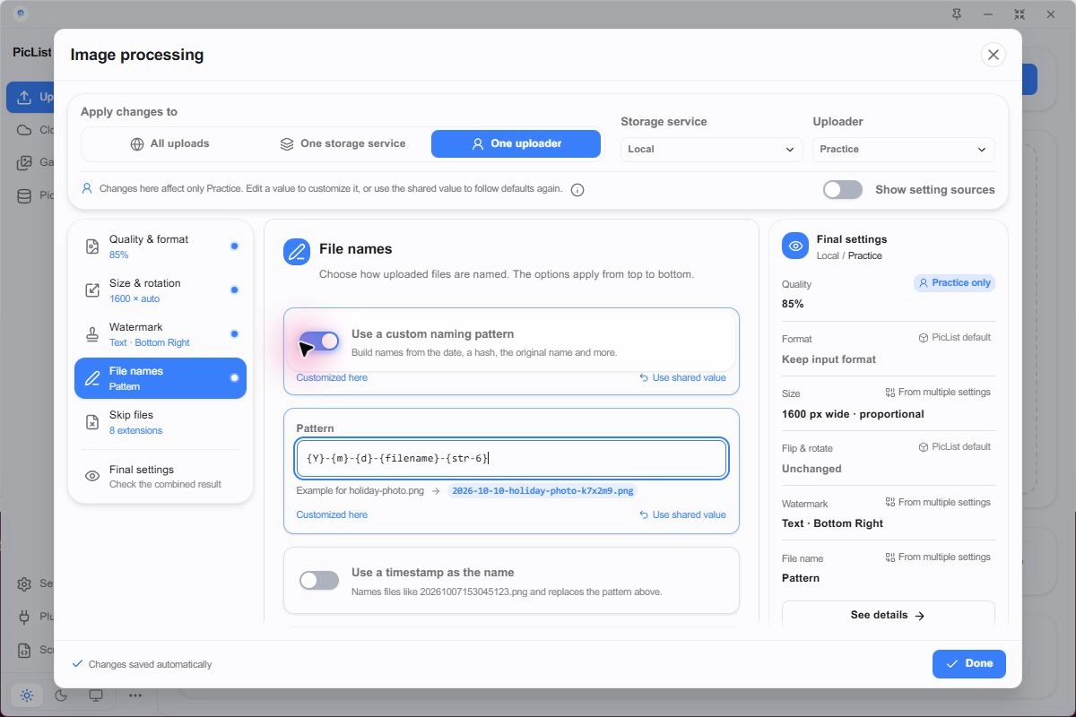Open Plugins via the plug icon in sidebar

point(24,617)
